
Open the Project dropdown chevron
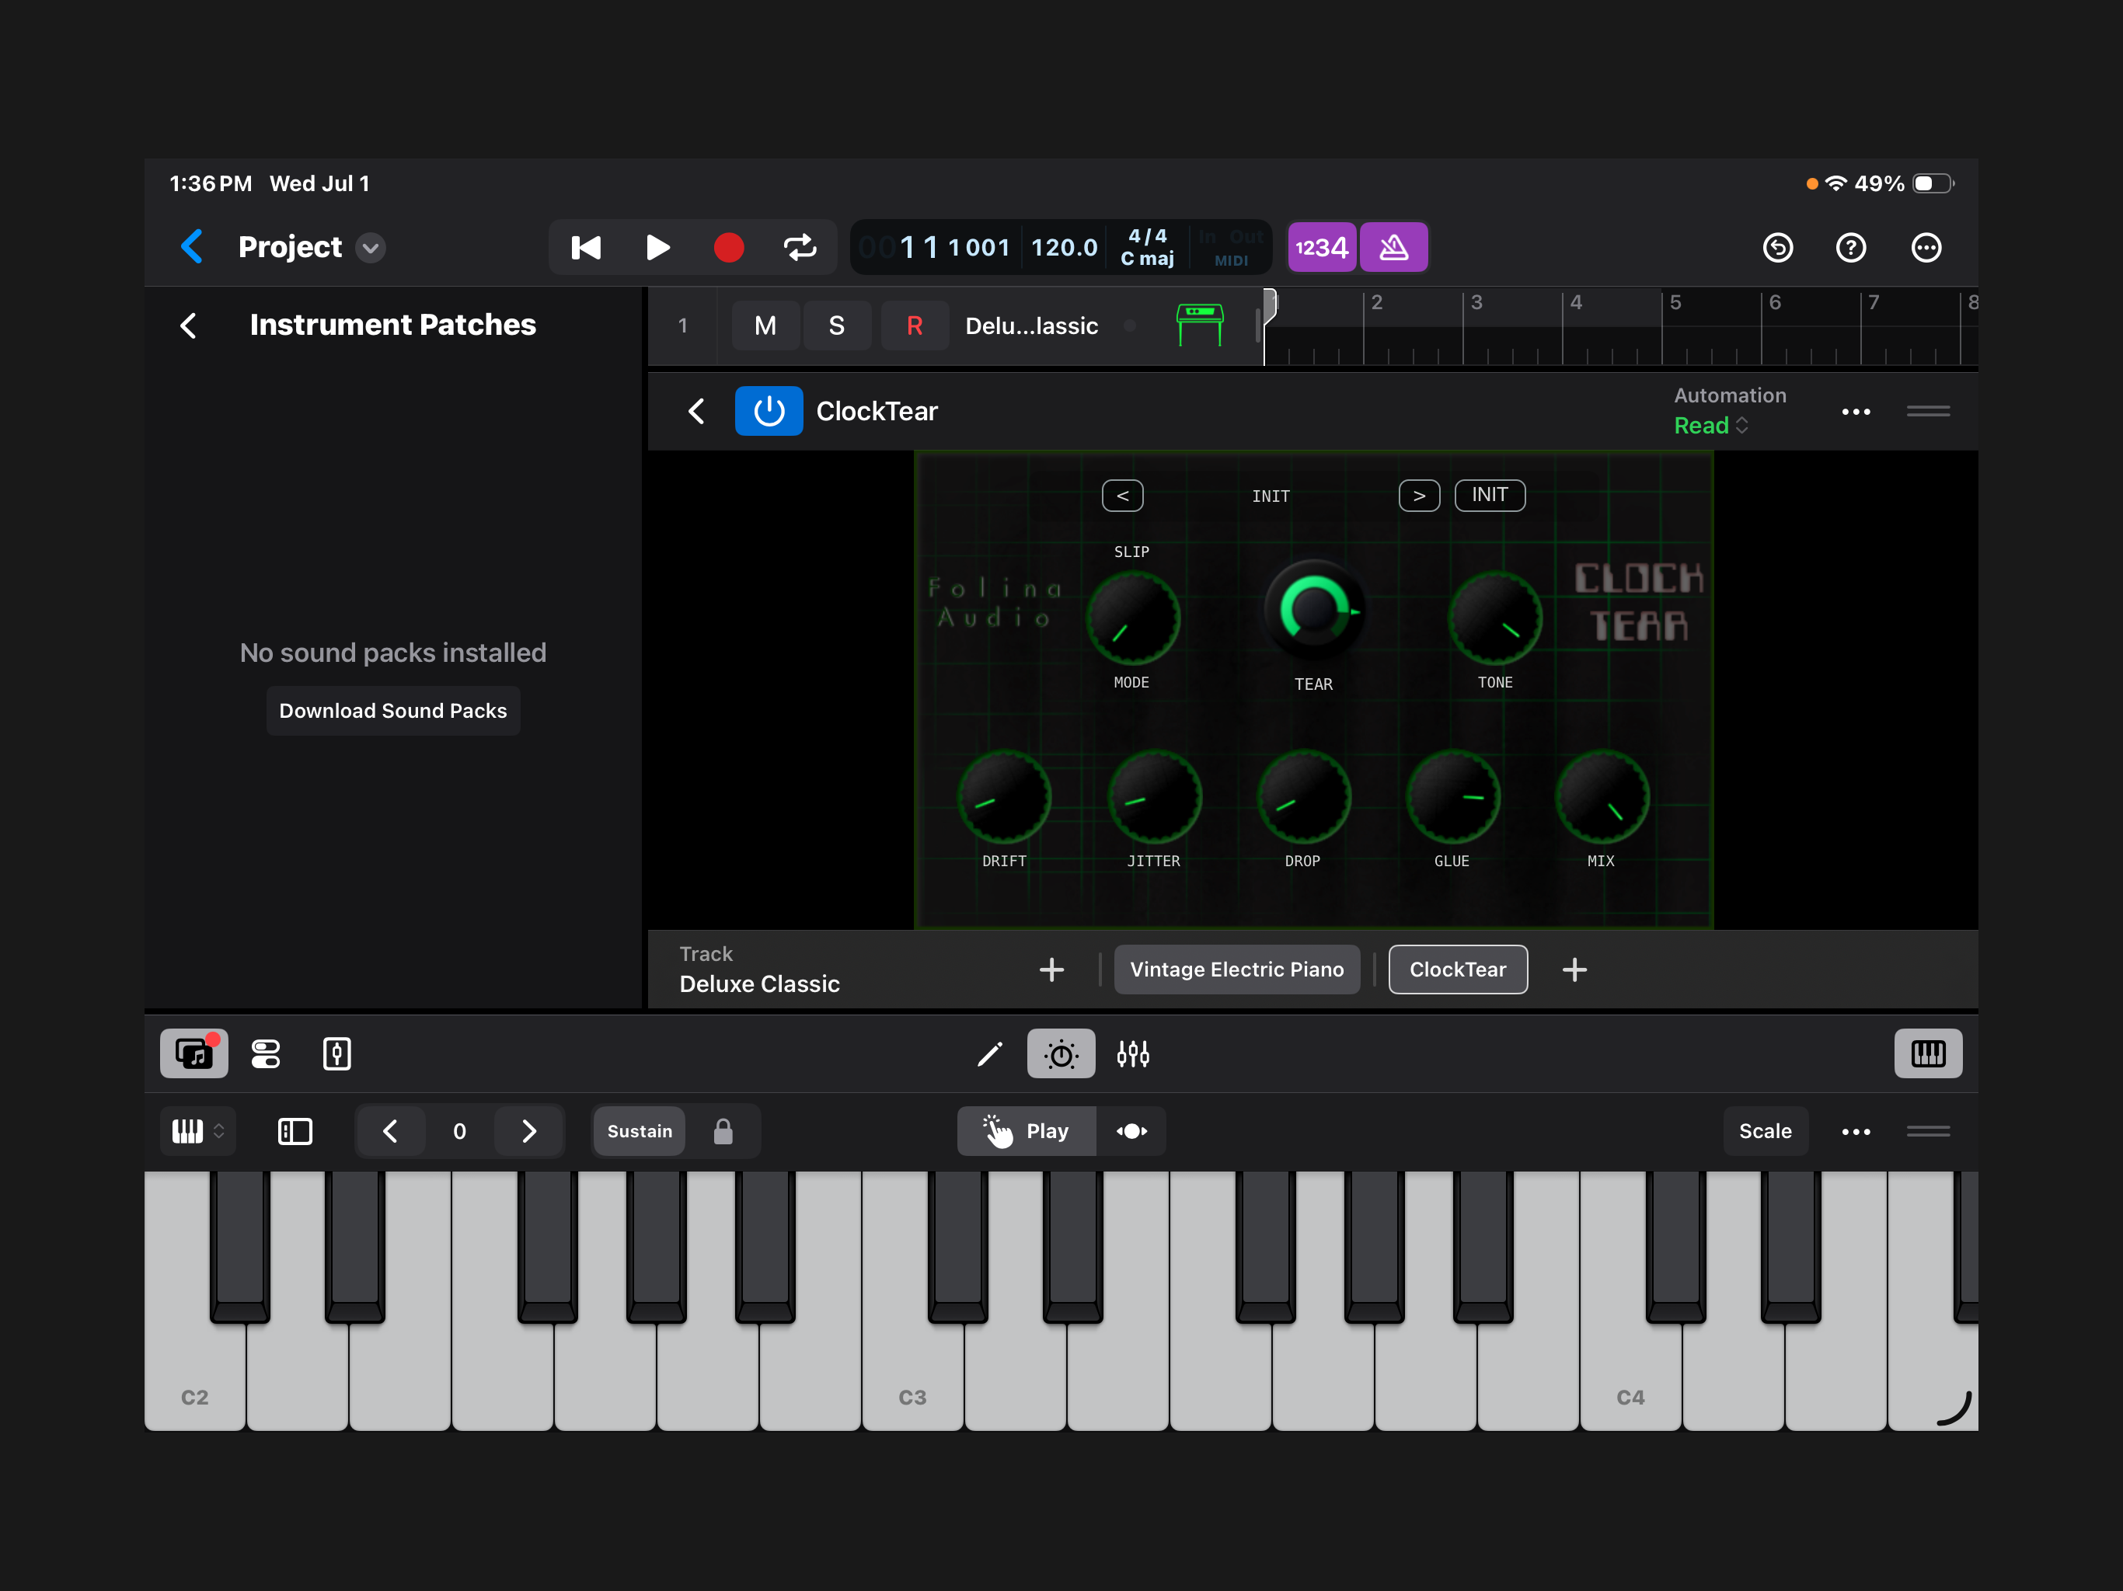[371, 248]
